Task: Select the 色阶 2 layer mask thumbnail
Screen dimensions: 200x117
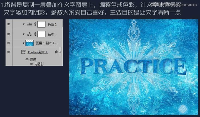Action: pos(41,25)
